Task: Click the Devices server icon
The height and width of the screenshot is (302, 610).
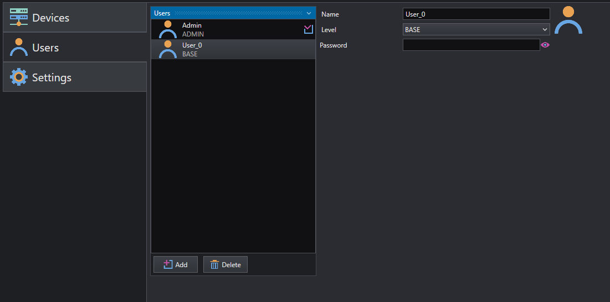Action: click(x=19, y=17)
